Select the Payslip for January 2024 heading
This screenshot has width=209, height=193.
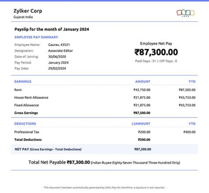[52, 29]
